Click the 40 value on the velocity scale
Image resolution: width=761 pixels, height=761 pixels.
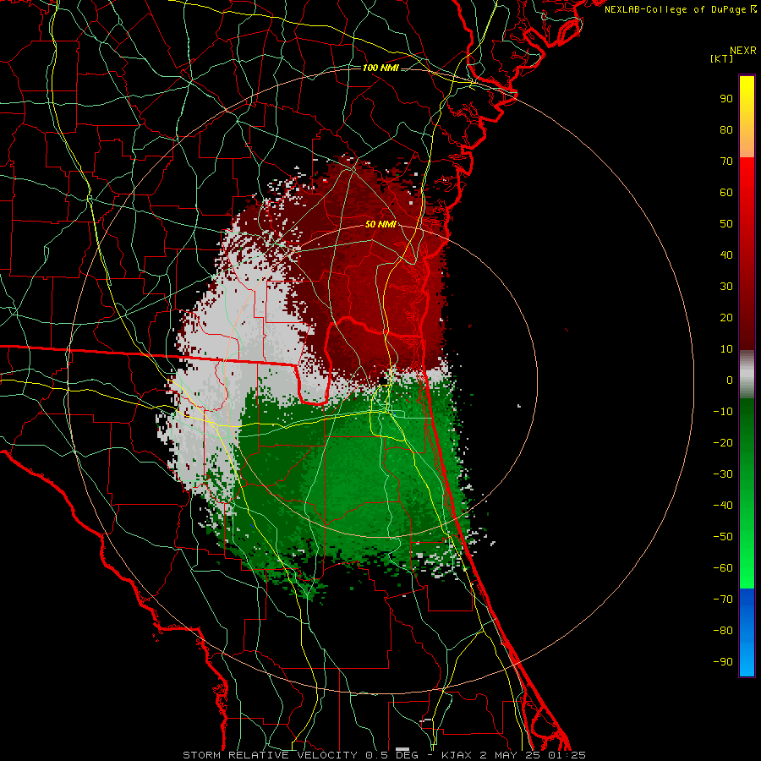click(726, 255)
